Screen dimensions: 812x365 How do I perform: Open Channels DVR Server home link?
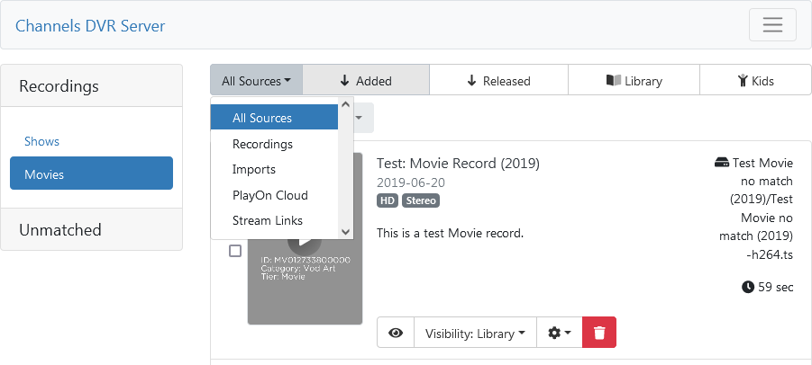[x=90, y=25]
